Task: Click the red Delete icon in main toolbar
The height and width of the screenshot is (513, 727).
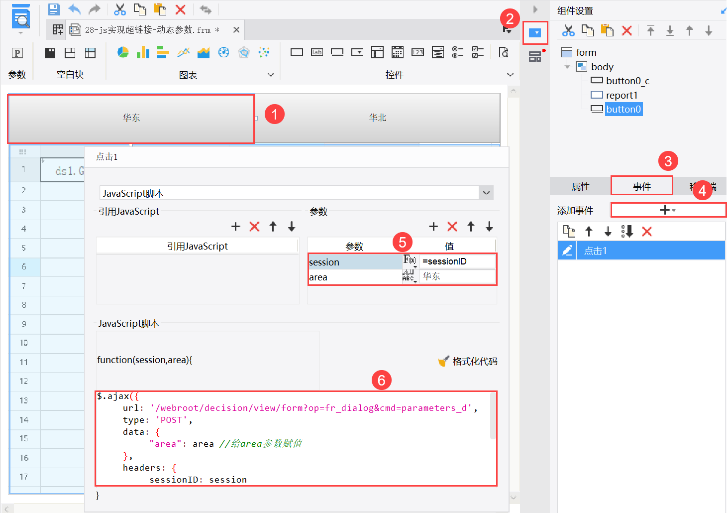Action: 181,9
